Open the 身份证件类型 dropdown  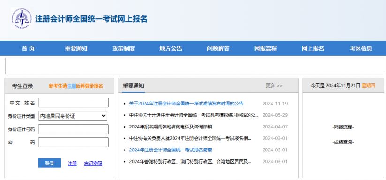click(x=73, y=116)
